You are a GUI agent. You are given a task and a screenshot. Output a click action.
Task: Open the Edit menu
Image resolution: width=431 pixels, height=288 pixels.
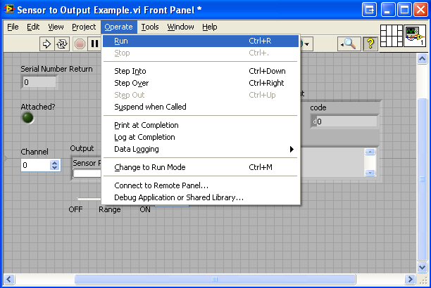[x=33, y=27]
